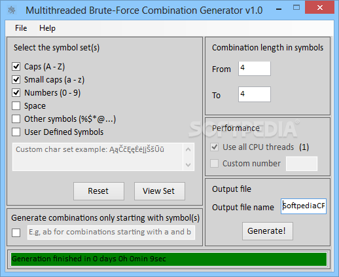Click the Generate! button
Image resolution: width=339 pixels, height=277 pixels.
click(x=268, y=231)
